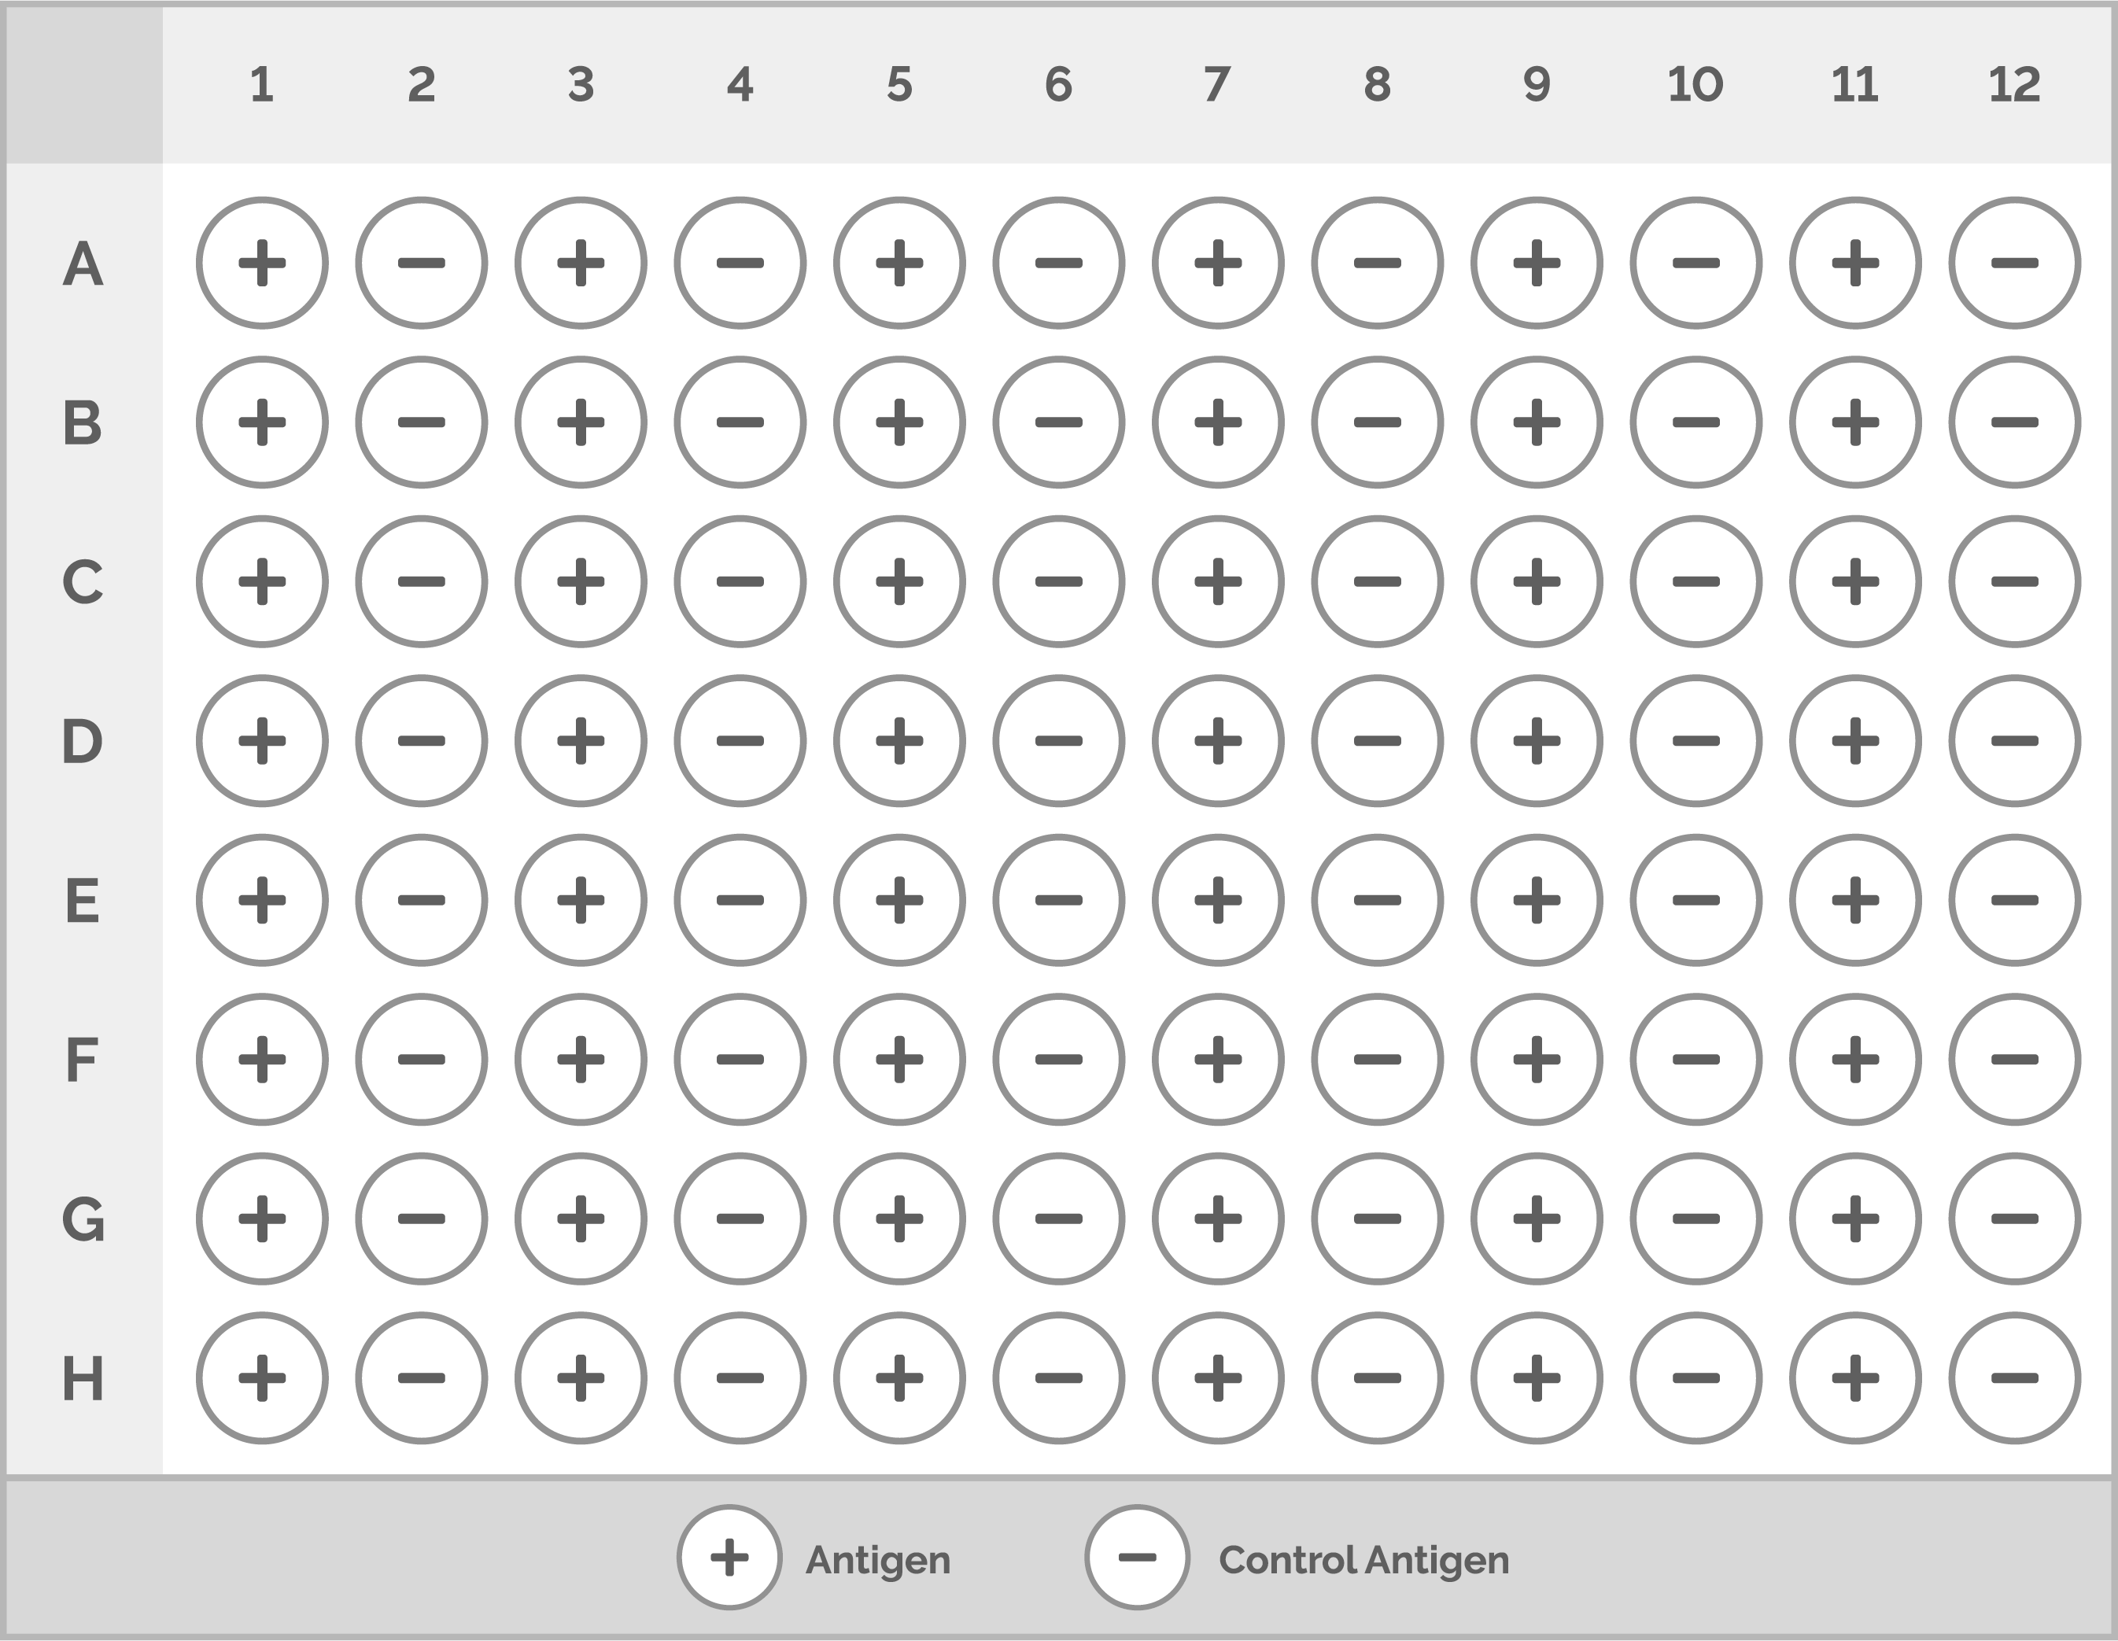The height and width of the screenshot is (1641, 2118).
Task: Select the plus well at F3
Action: 581,1059
